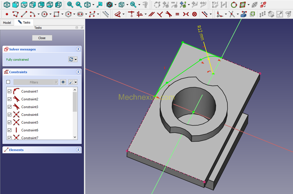This screenshot has height=194, width=293.
Task: Select the Create Circle sketch tool
Action: click(x=45, y=14)
